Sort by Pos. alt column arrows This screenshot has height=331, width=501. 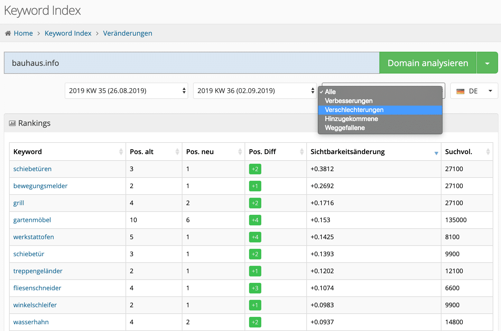coord(177,152)
